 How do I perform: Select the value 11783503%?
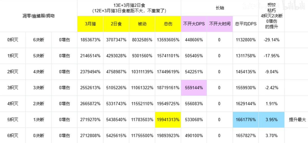tap(142, 119)
